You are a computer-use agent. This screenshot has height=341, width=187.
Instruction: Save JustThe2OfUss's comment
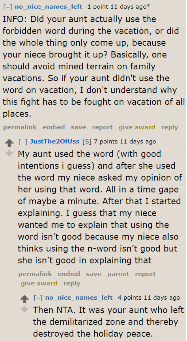(94, 274)
